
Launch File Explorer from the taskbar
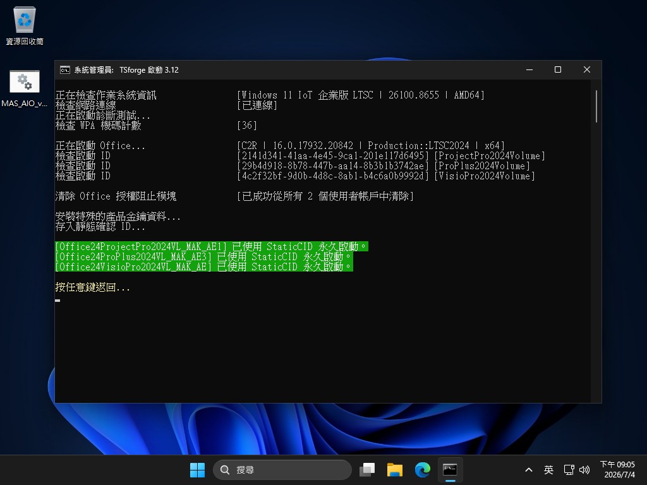(394, 470)
